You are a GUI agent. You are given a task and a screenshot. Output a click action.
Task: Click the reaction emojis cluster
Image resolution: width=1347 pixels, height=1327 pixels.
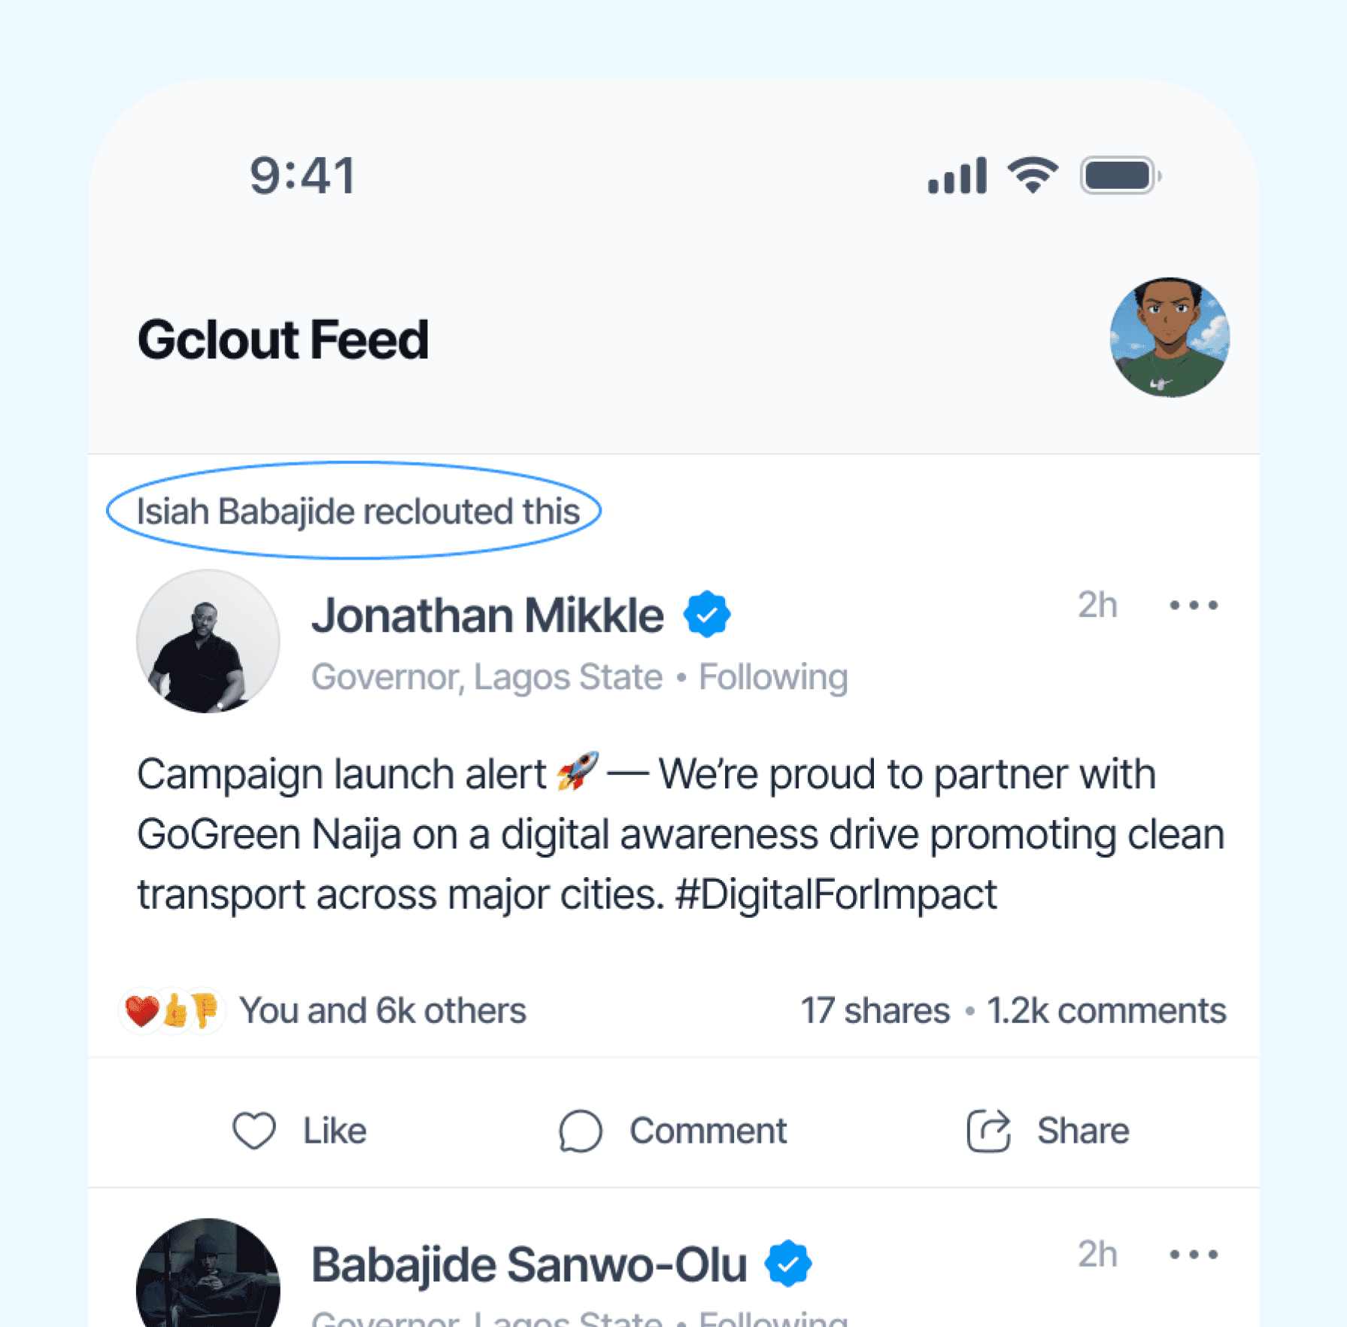tap(172, 1010)
